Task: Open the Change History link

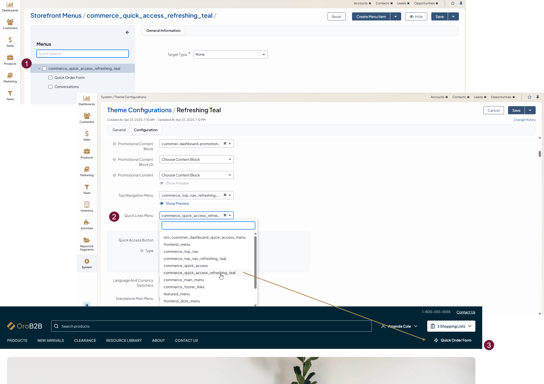Action: point(524,120)
